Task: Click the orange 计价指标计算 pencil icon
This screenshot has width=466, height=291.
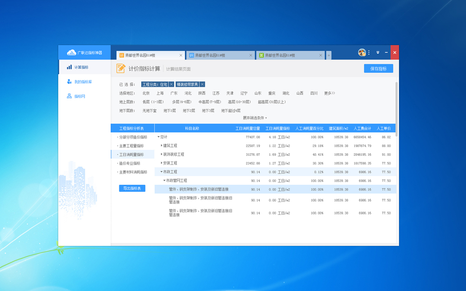Action: click(121, 68)
